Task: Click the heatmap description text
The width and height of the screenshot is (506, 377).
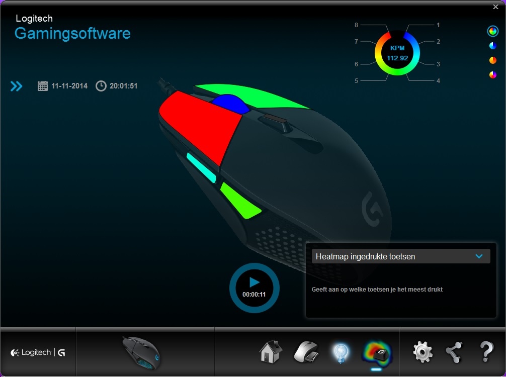Action: (377, 289)
